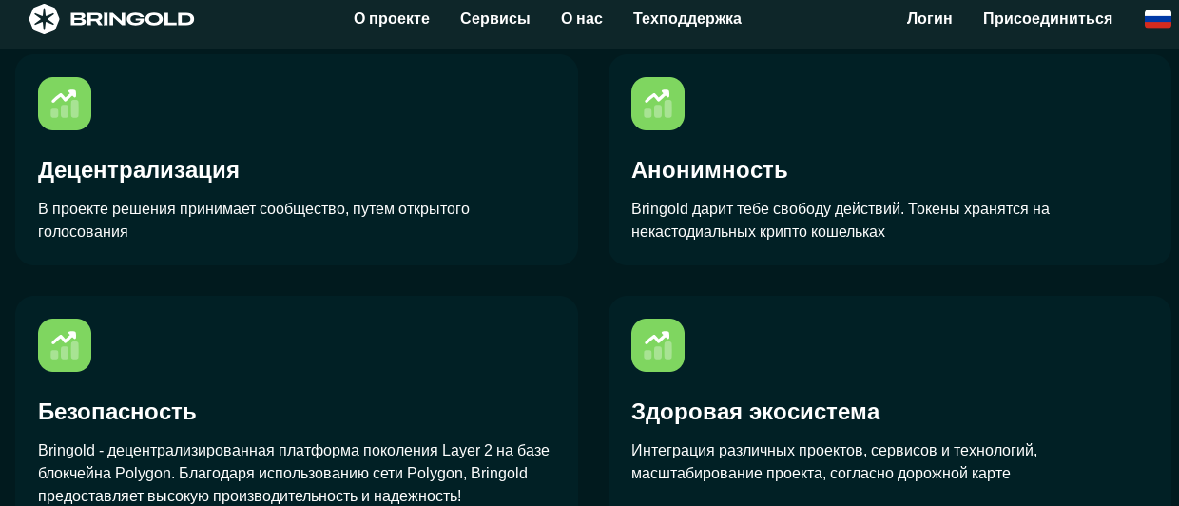Open the Russian flag language selector
The width and height of the screenshot is (1179, 506).
(1157, 19)
